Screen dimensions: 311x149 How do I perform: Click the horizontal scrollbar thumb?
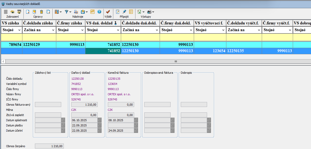point(176,61)
